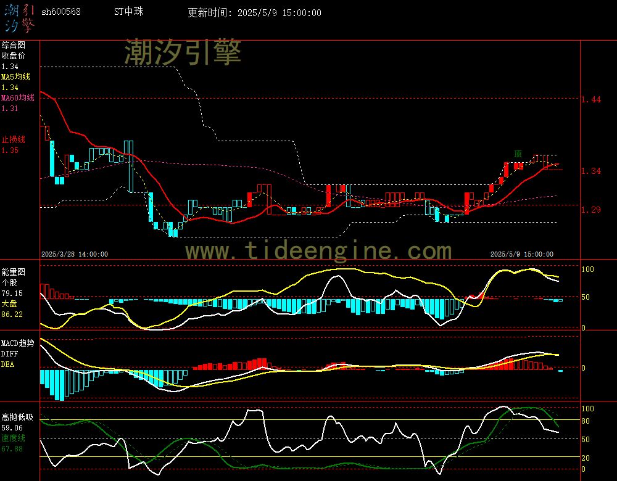Screen dimensions: 617x481
Task: Click the MA60均线 legend label
Action: click(x=18, y=97)
